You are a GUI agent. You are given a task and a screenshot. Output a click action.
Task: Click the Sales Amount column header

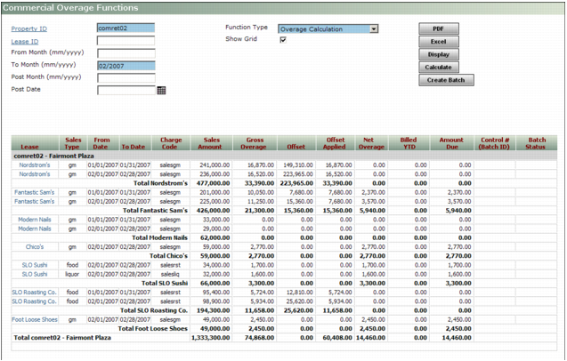pos(211,144)
